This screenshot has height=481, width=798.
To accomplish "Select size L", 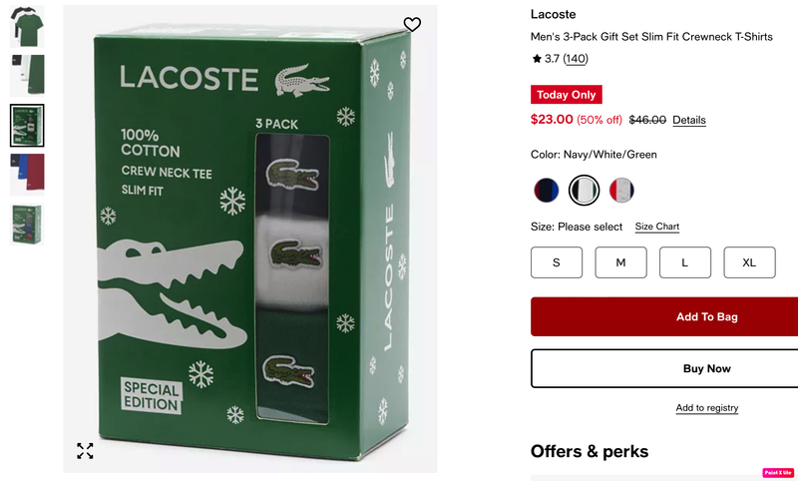I will 685,262.
